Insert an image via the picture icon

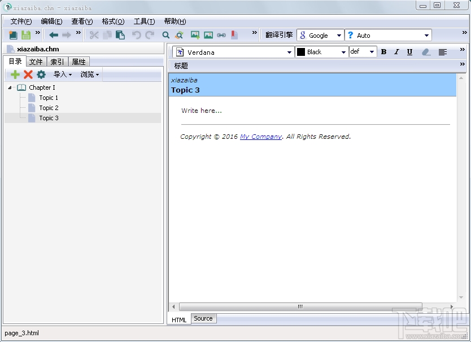point(194,34)
